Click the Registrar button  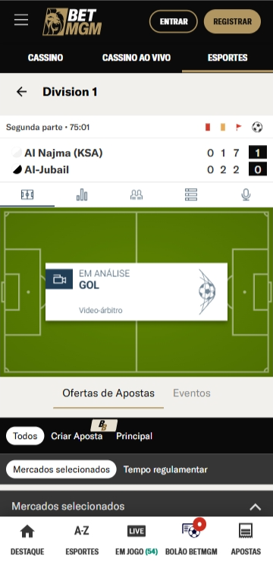[232, 21]
